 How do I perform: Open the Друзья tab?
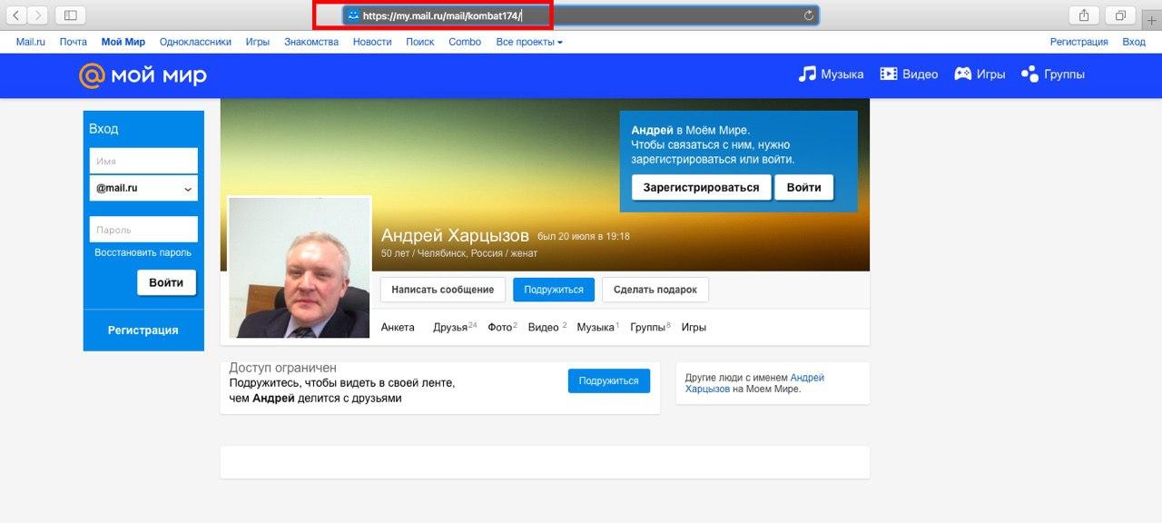coord(455,327)
